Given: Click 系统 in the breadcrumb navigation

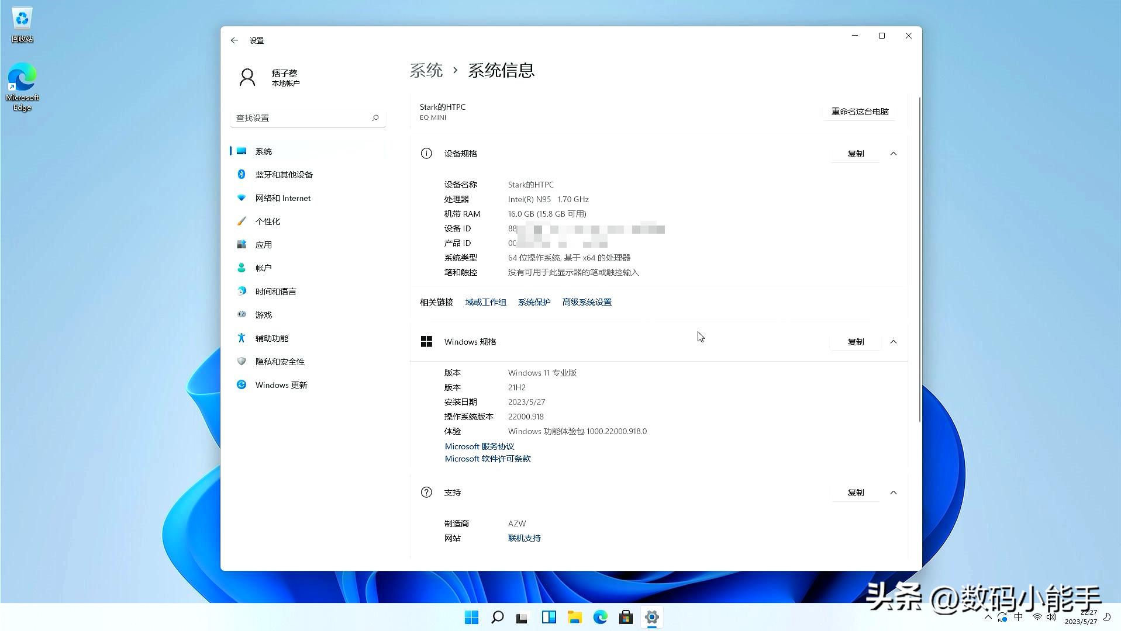Looking at the screenshot, I should click(426, 70).
